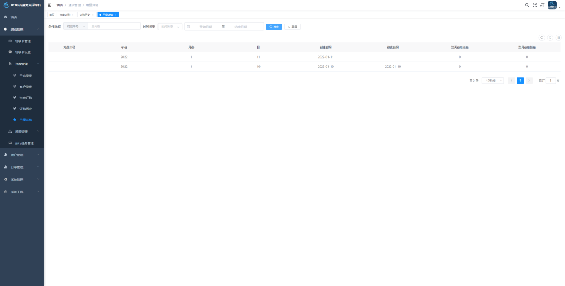Open the 10条/页 page size dropdown

point(493,81)
